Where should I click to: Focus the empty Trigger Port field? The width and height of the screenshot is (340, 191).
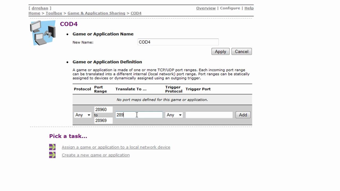click(x=209, y=115)
